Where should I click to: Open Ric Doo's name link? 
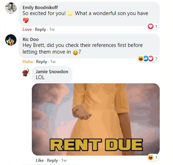point(31,40)
